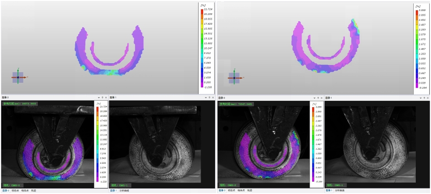Open the leftmost 图像 0 panel options dropdown
Screen dimensions: 431x194
coord(99,98)
